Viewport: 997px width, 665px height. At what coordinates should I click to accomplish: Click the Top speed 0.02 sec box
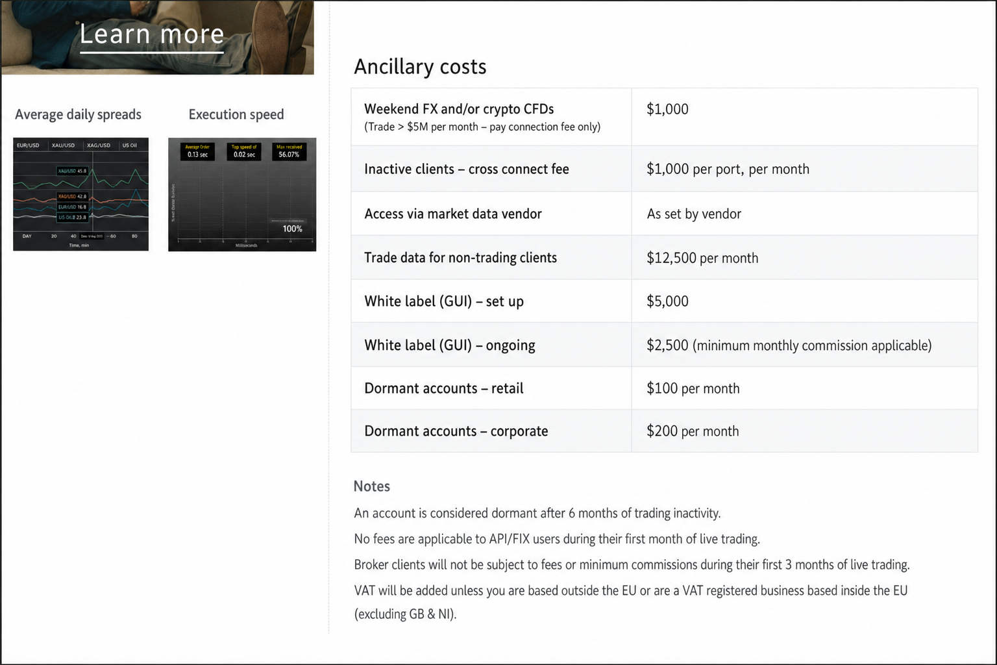244,151
